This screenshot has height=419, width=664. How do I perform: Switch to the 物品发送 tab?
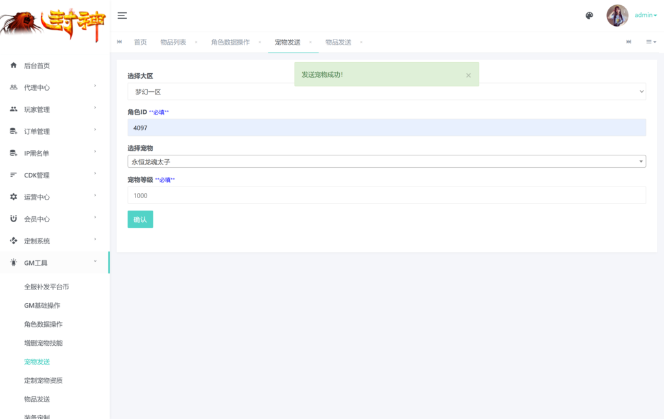[x=338, y=42]
